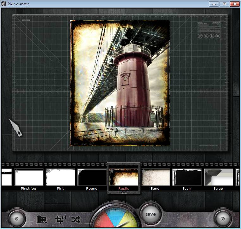
Task: Choose the Pinstripe frame thumbnail
Action: (x=28, y=178)
